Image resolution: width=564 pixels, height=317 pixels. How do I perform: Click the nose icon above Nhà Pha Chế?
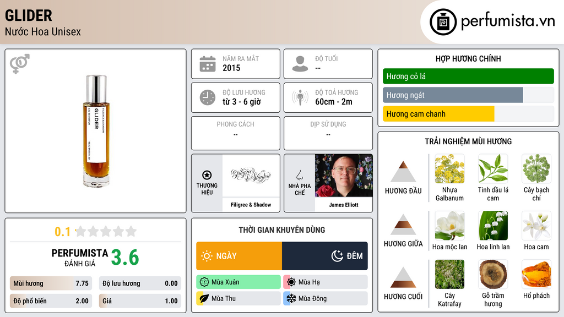coord(299,176)
